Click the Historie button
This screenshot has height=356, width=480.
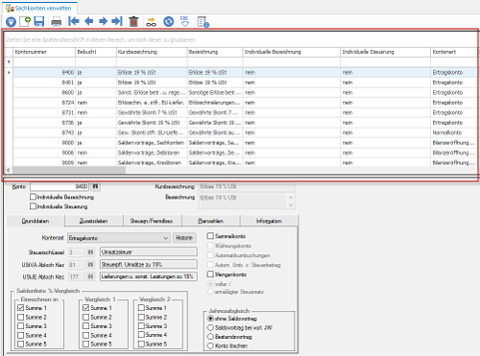pyautogui.click(x=184, y=238)
